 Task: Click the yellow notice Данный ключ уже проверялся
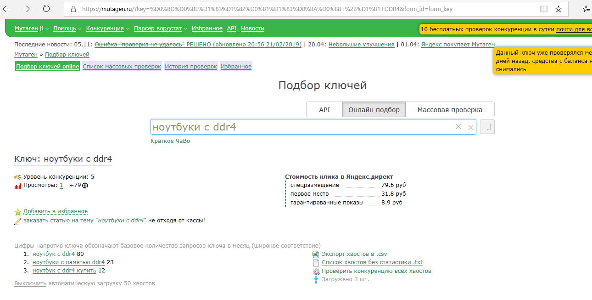coord(543,61)
